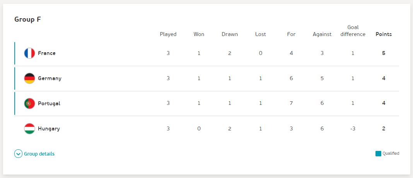Click the Played column header
The height and width of the screenshot is (178, 413).
168,34
